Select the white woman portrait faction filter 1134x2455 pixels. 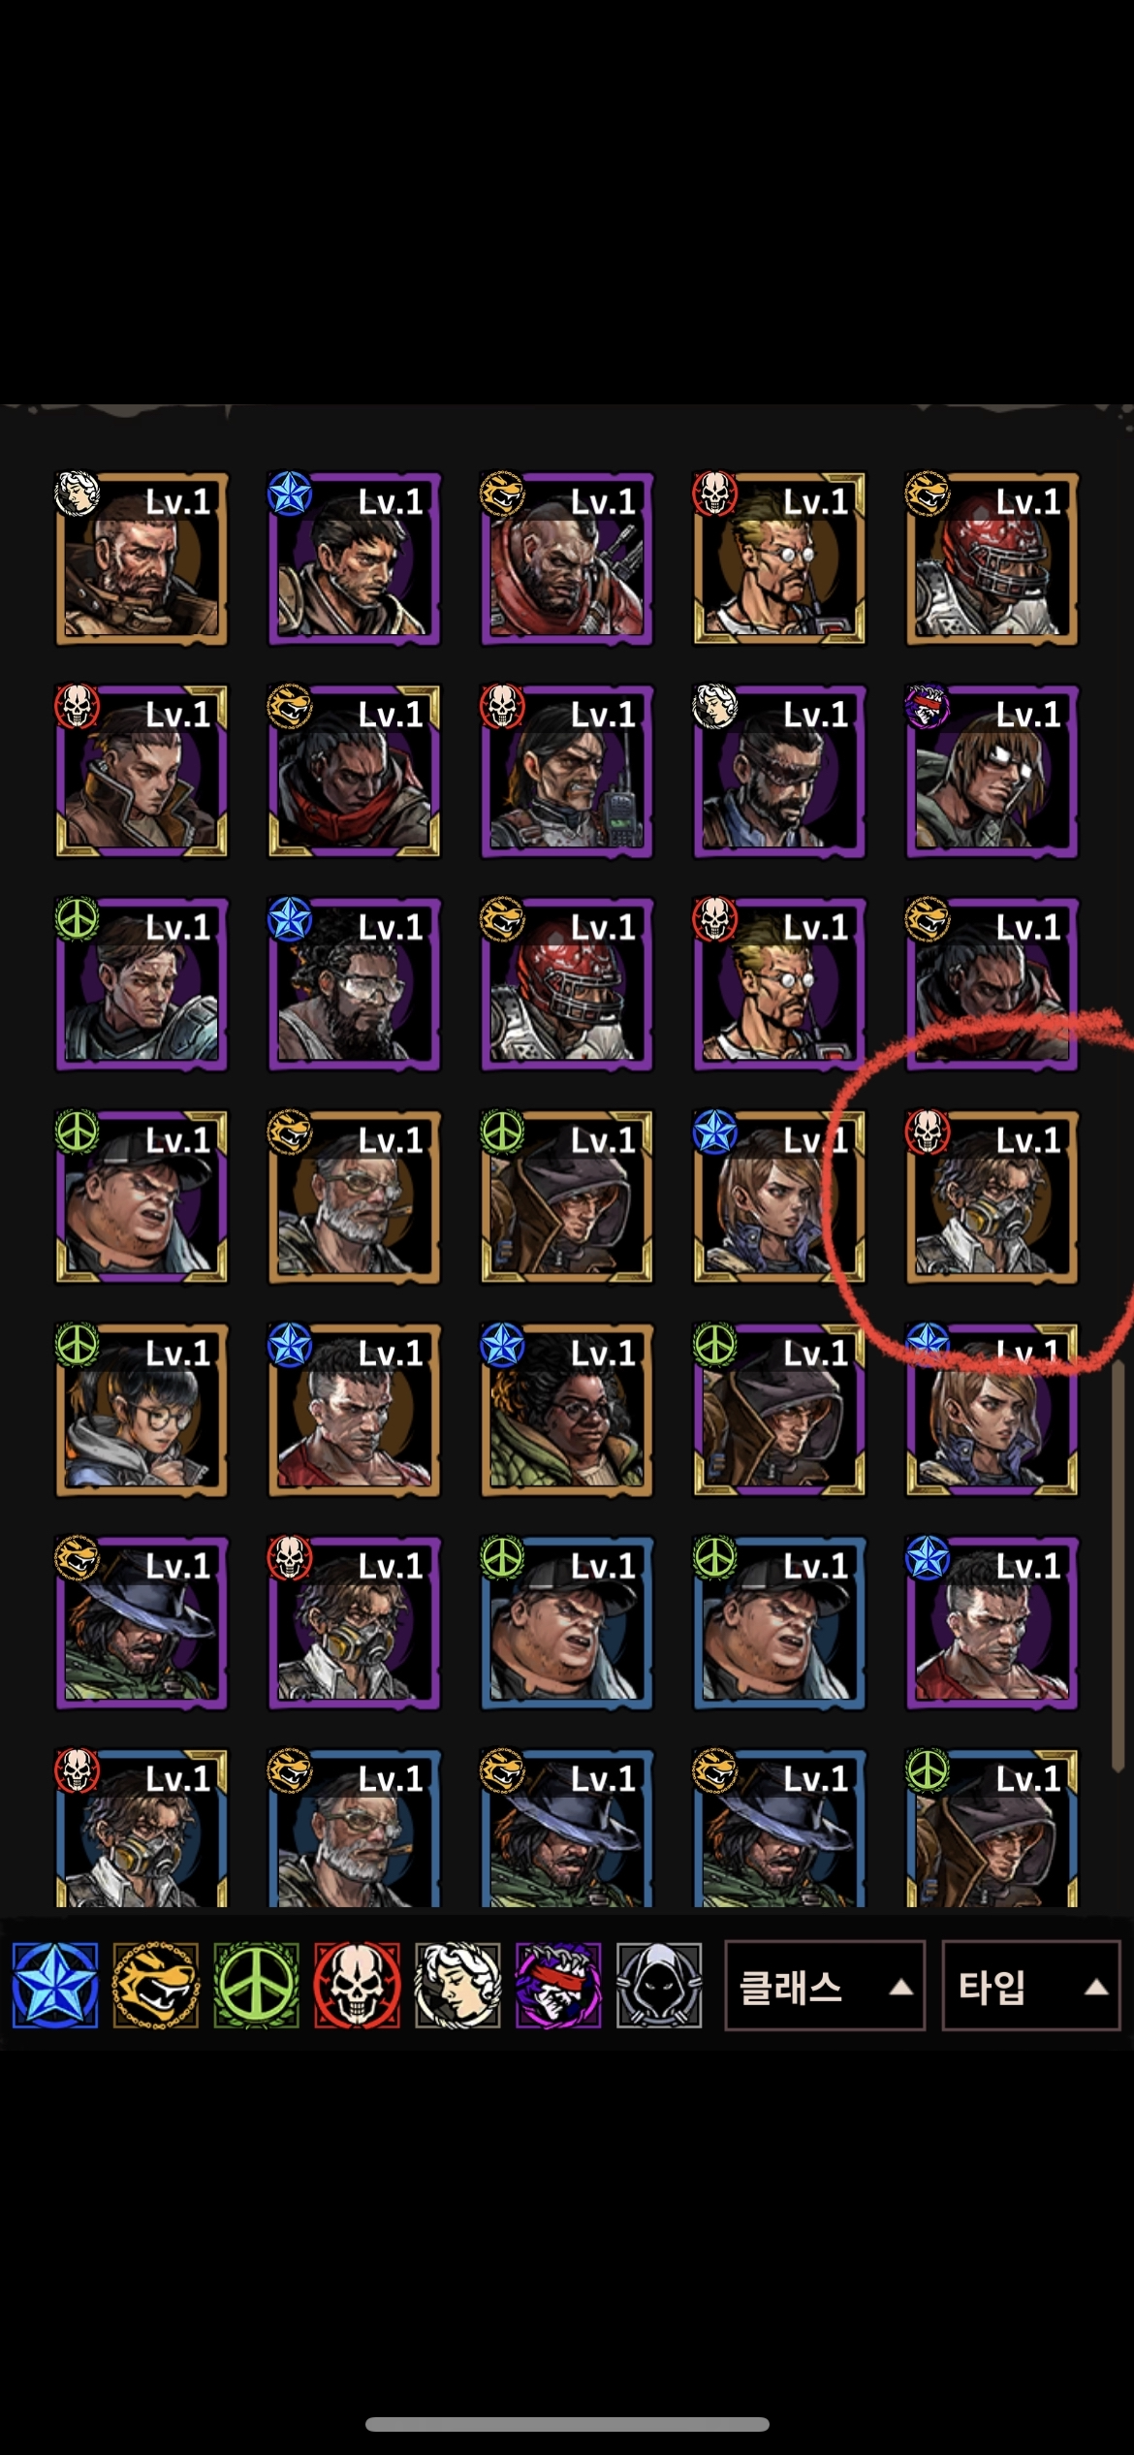458,1986
